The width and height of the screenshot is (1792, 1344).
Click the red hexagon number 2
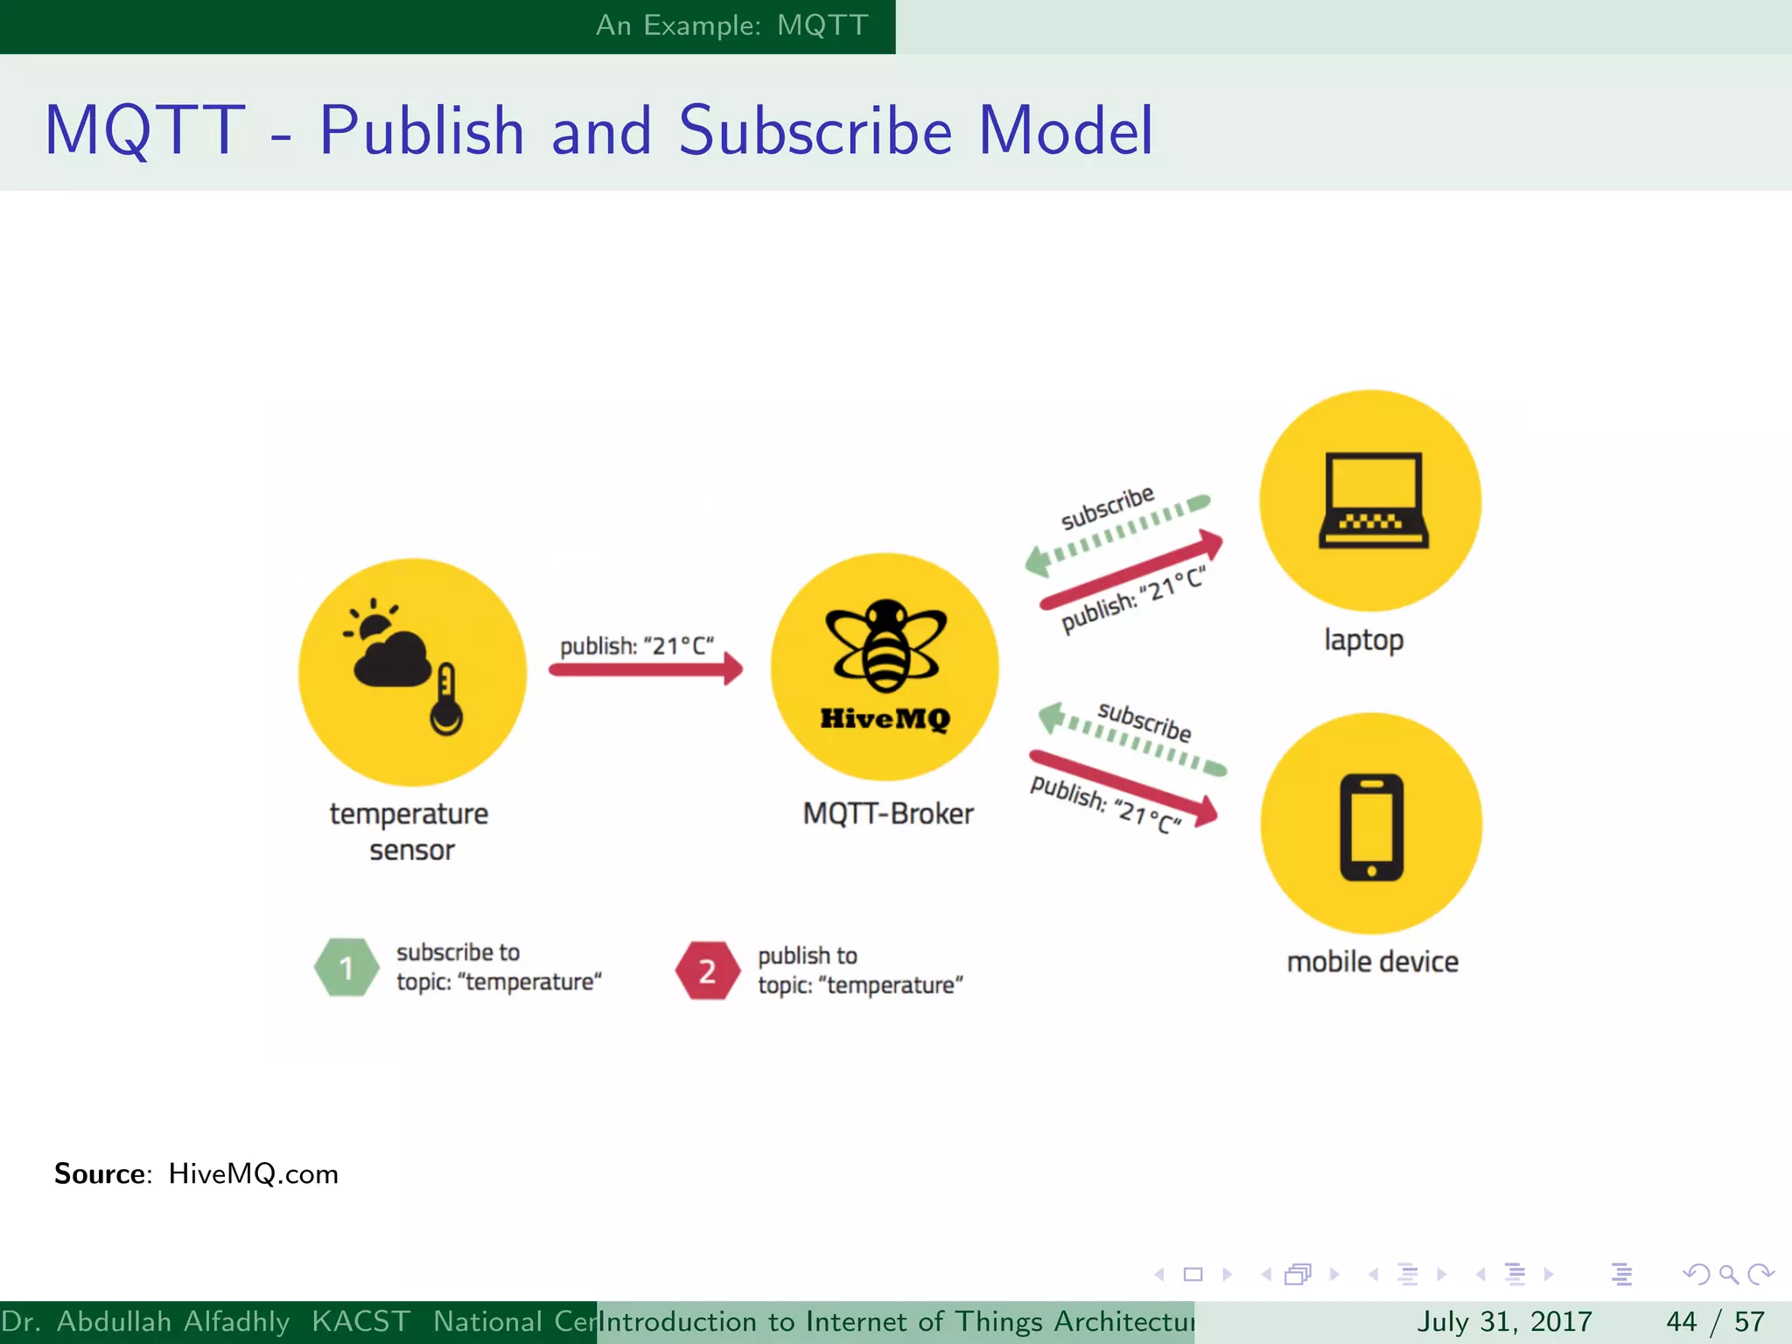[708, 970]
